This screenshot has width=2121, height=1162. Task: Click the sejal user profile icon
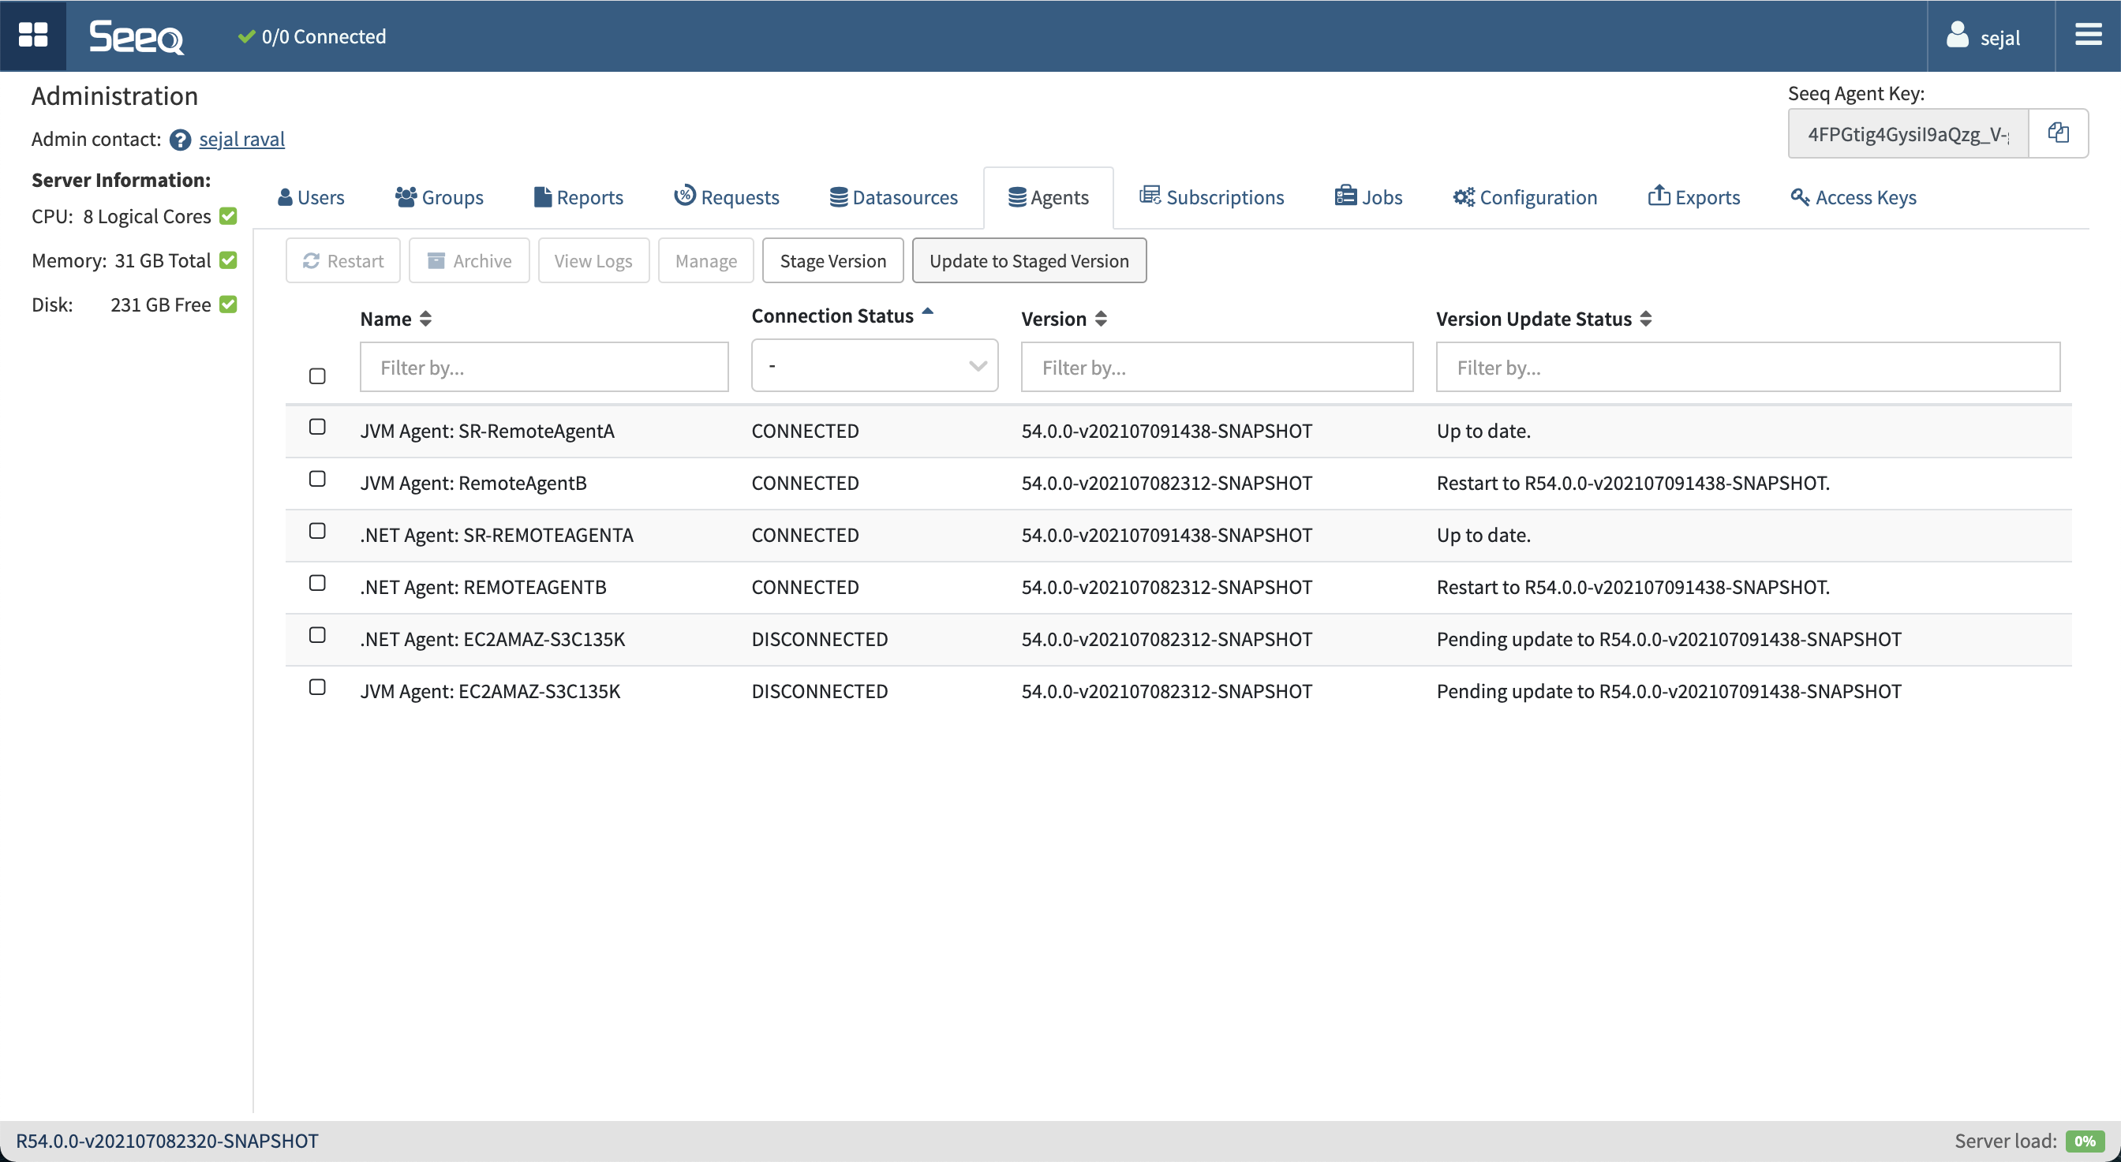(1956, 36)
